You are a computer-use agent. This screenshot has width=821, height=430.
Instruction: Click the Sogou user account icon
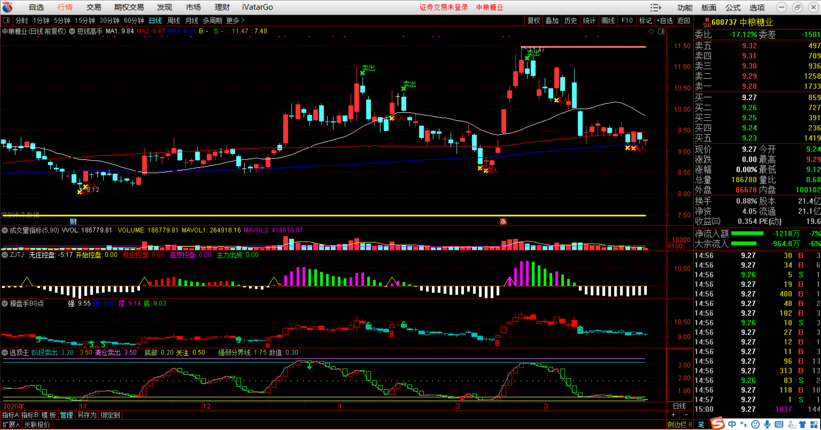click(x=791, y=424)
